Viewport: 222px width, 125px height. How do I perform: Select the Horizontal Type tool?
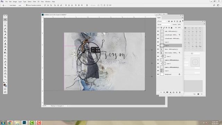pyautogui.click(x=5, y=65)
